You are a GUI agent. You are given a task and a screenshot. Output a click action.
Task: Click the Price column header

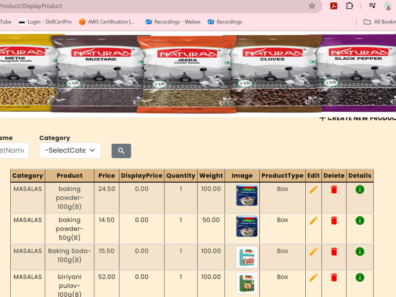[x=107, y=176]
